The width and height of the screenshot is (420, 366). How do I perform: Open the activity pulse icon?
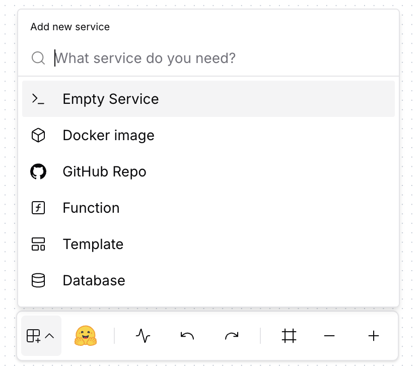[x=143, y=335]
